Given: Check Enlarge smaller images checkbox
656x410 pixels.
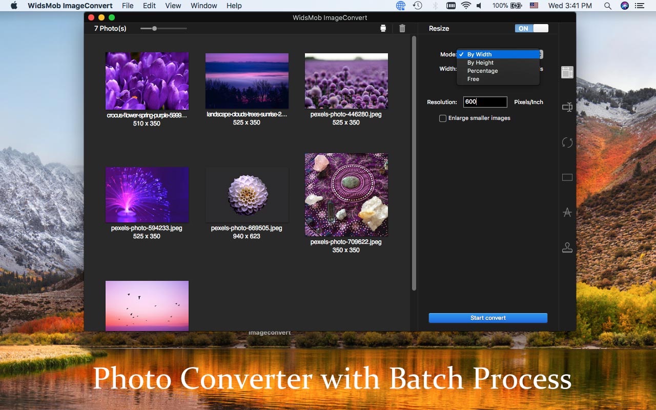Looking at the screenshot, I should pos(443,118).
